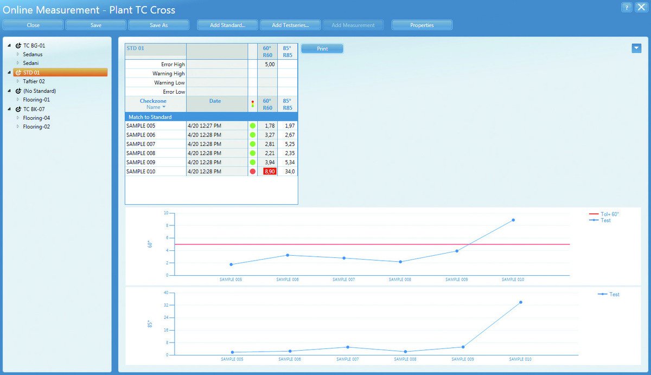The image size is (651, 375).
Task: Open the blue dropdown arrow at top right
Action: click(x=636, y=48)
